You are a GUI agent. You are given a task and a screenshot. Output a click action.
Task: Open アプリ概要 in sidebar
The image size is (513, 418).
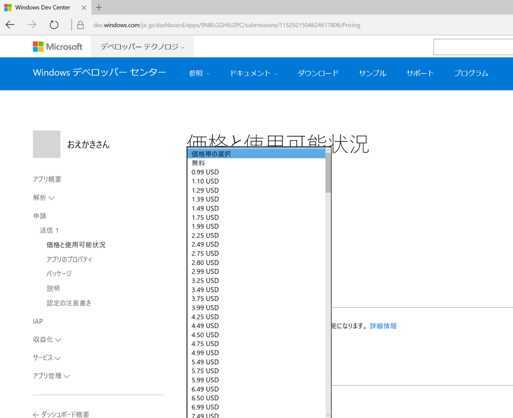point(47,179)
